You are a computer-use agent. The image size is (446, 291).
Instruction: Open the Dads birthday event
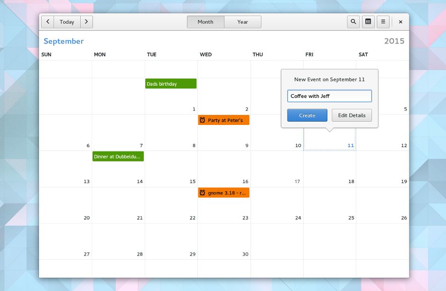pyautogui.click(x=171, y=83)
